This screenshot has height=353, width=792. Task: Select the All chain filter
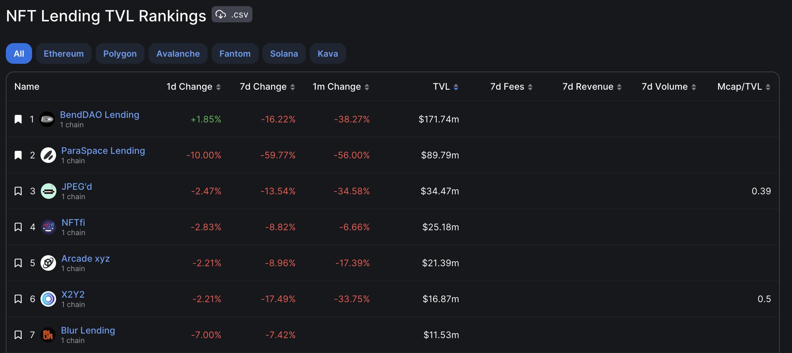click(19, 53)
